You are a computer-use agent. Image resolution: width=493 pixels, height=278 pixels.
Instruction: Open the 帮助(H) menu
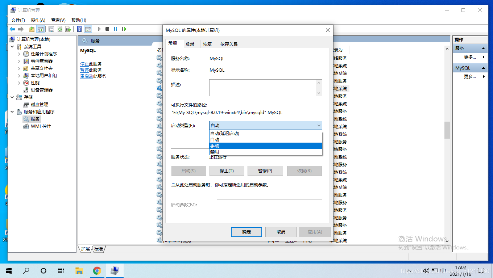point(79,20)
